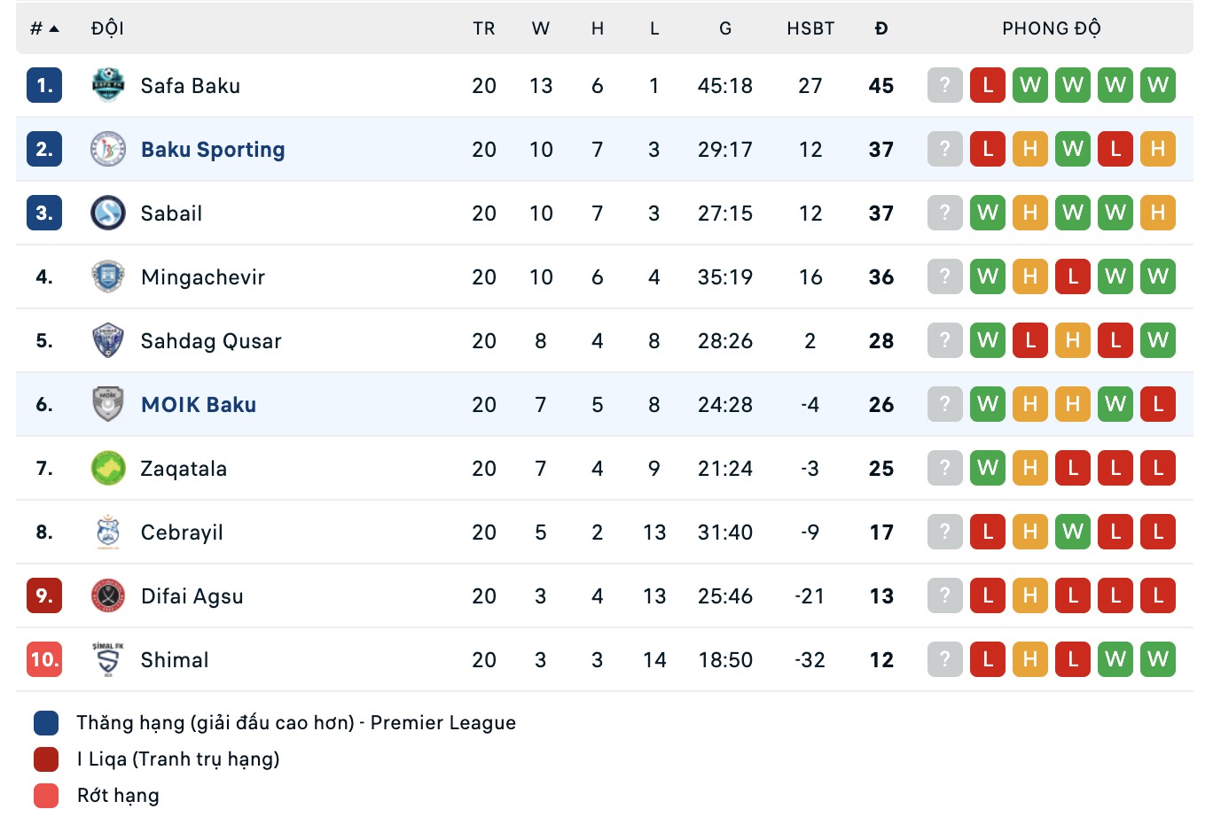The width and height of the screenshot is (1213, 817).
Task: Click the ĐỘI team column header
Action: 107,28
